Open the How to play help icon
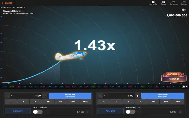The width and height of the screenshot is (189, 118). click(x=153, y=3)
